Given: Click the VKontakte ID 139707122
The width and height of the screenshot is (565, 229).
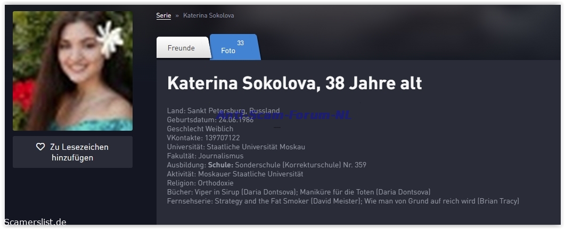Looking at the screenshot, I should coord(222,138).
